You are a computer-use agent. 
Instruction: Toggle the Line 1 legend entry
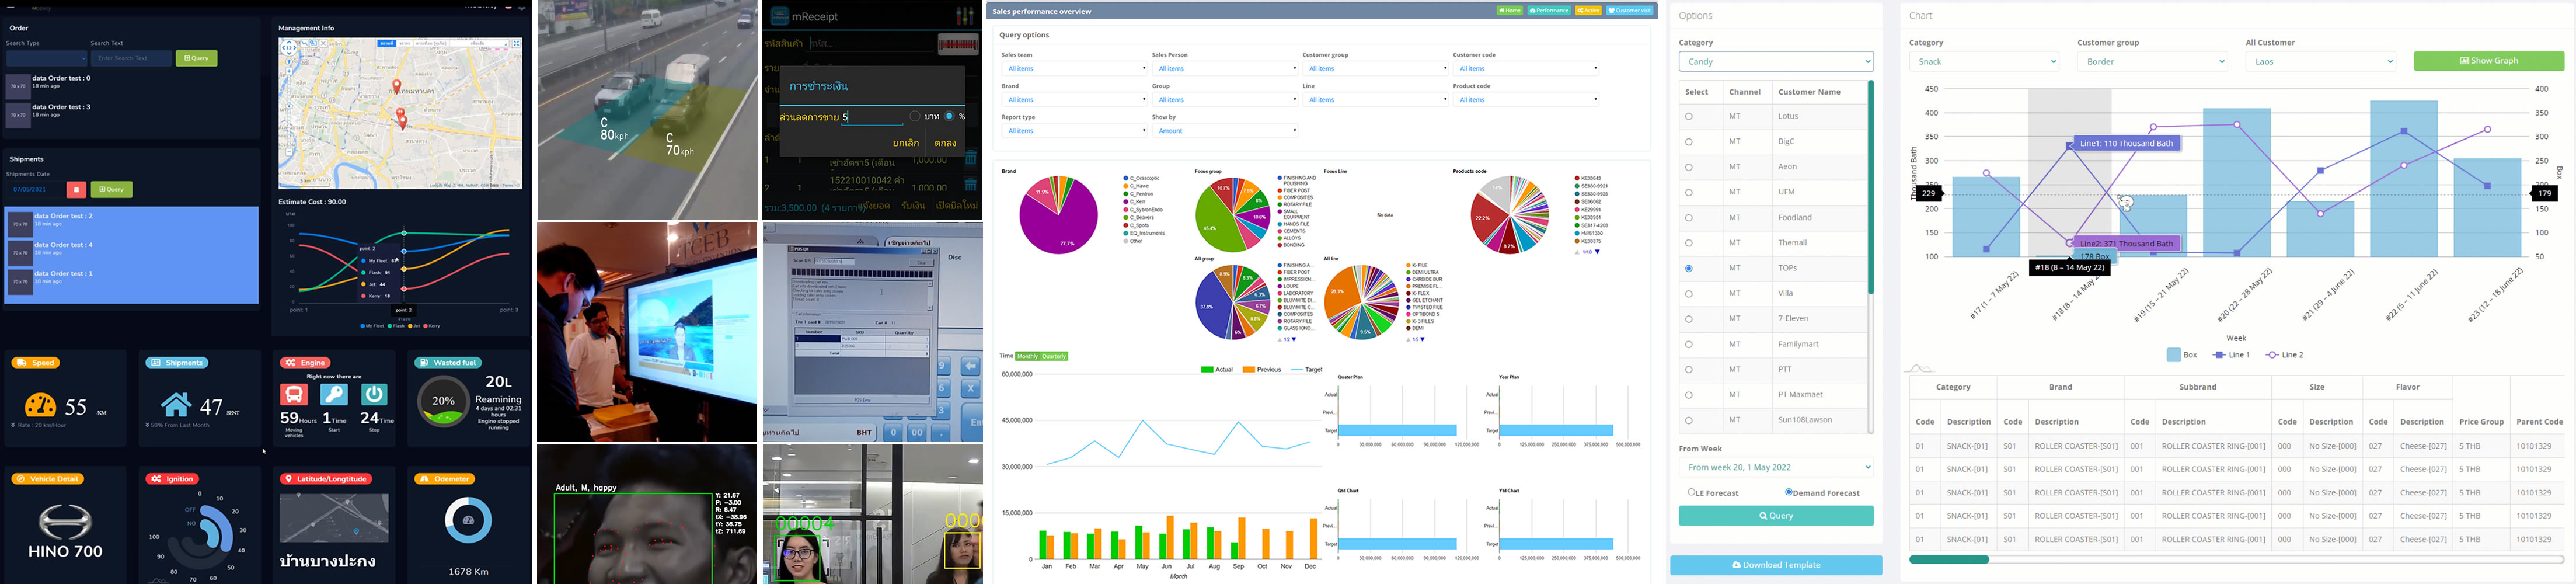tap(2231, 355)
